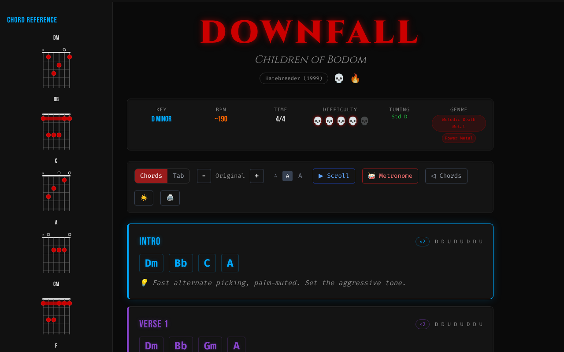Select the smallest font size A
Image resolution: width=564 pixels, height=352 pixels.
tap(275, 176)
